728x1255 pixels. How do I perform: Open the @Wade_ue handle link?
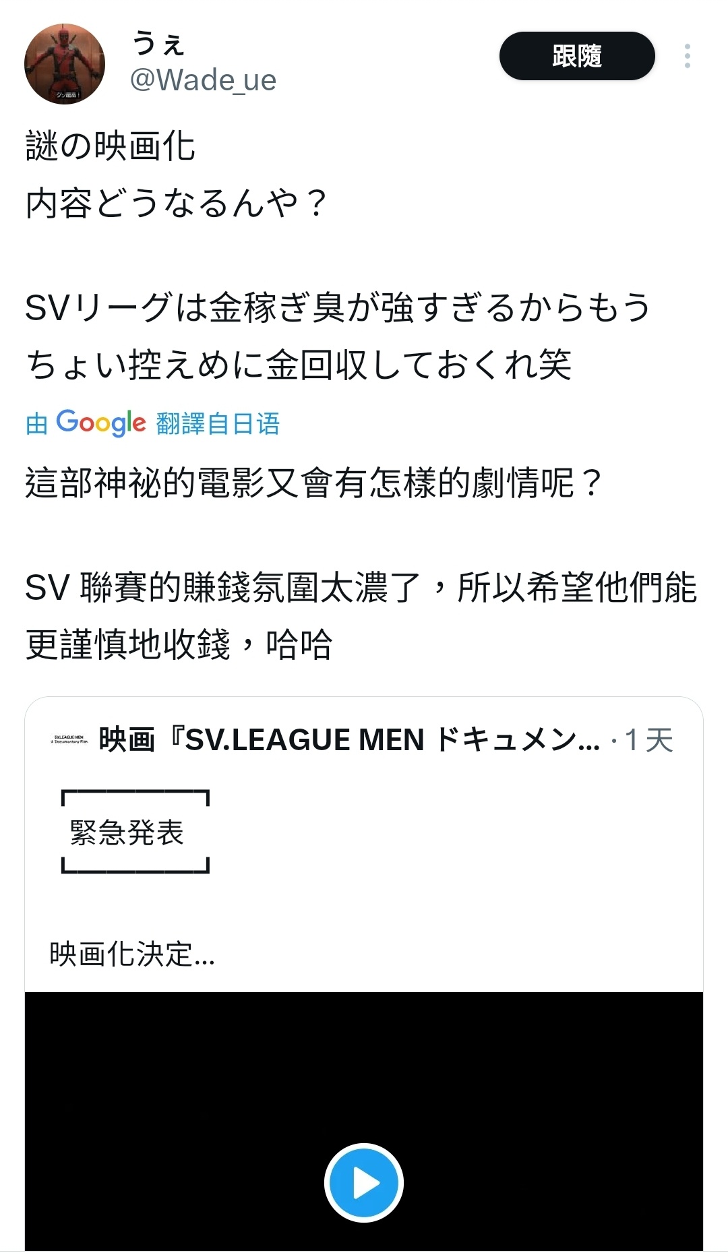click(203, 80)
